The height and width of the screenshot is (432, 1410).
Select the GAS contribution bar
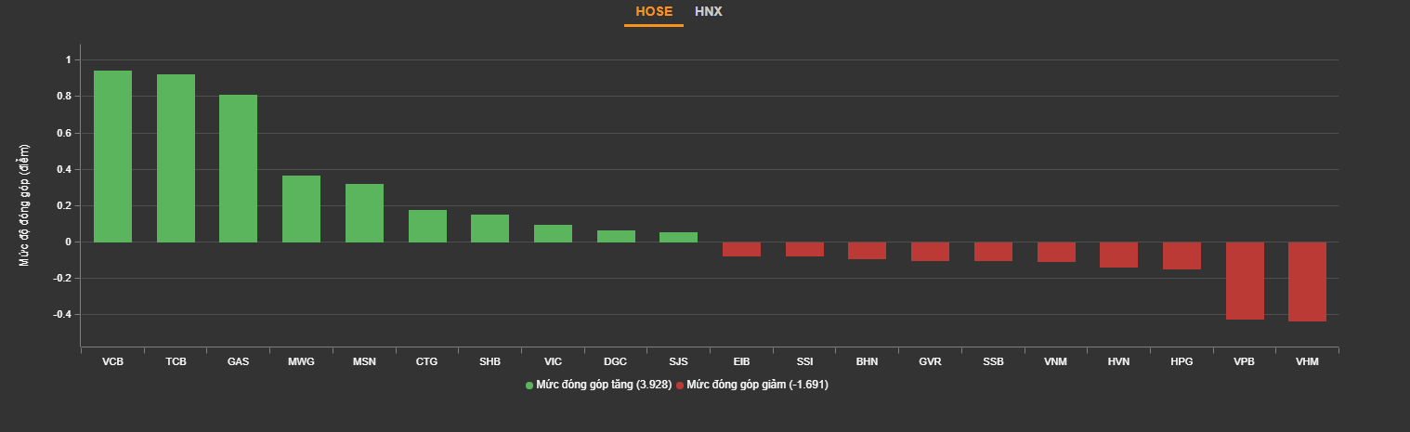(x=239, y=168)
